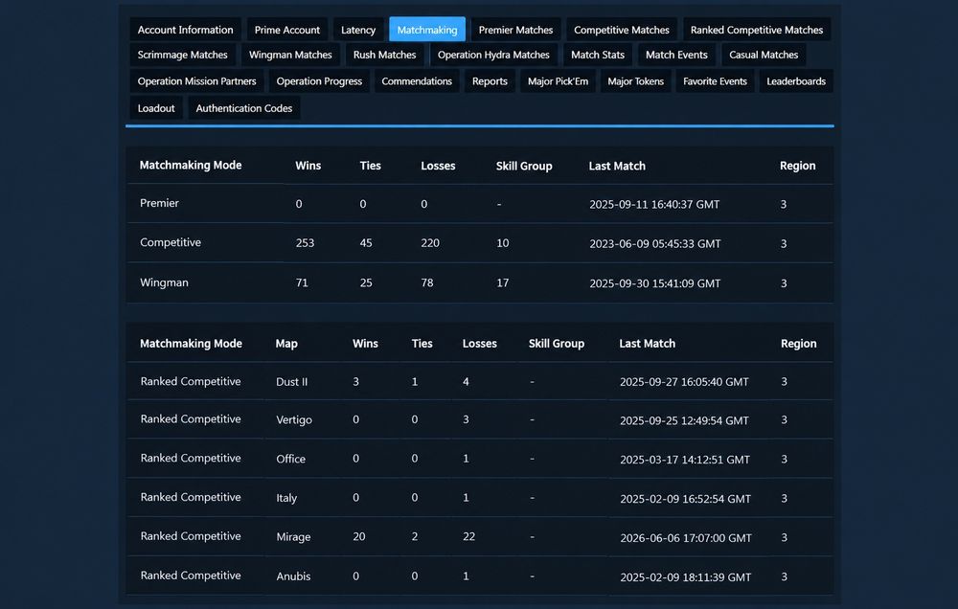
Task: Select Mirage losses value 22
Action: [x=468, y=536]
